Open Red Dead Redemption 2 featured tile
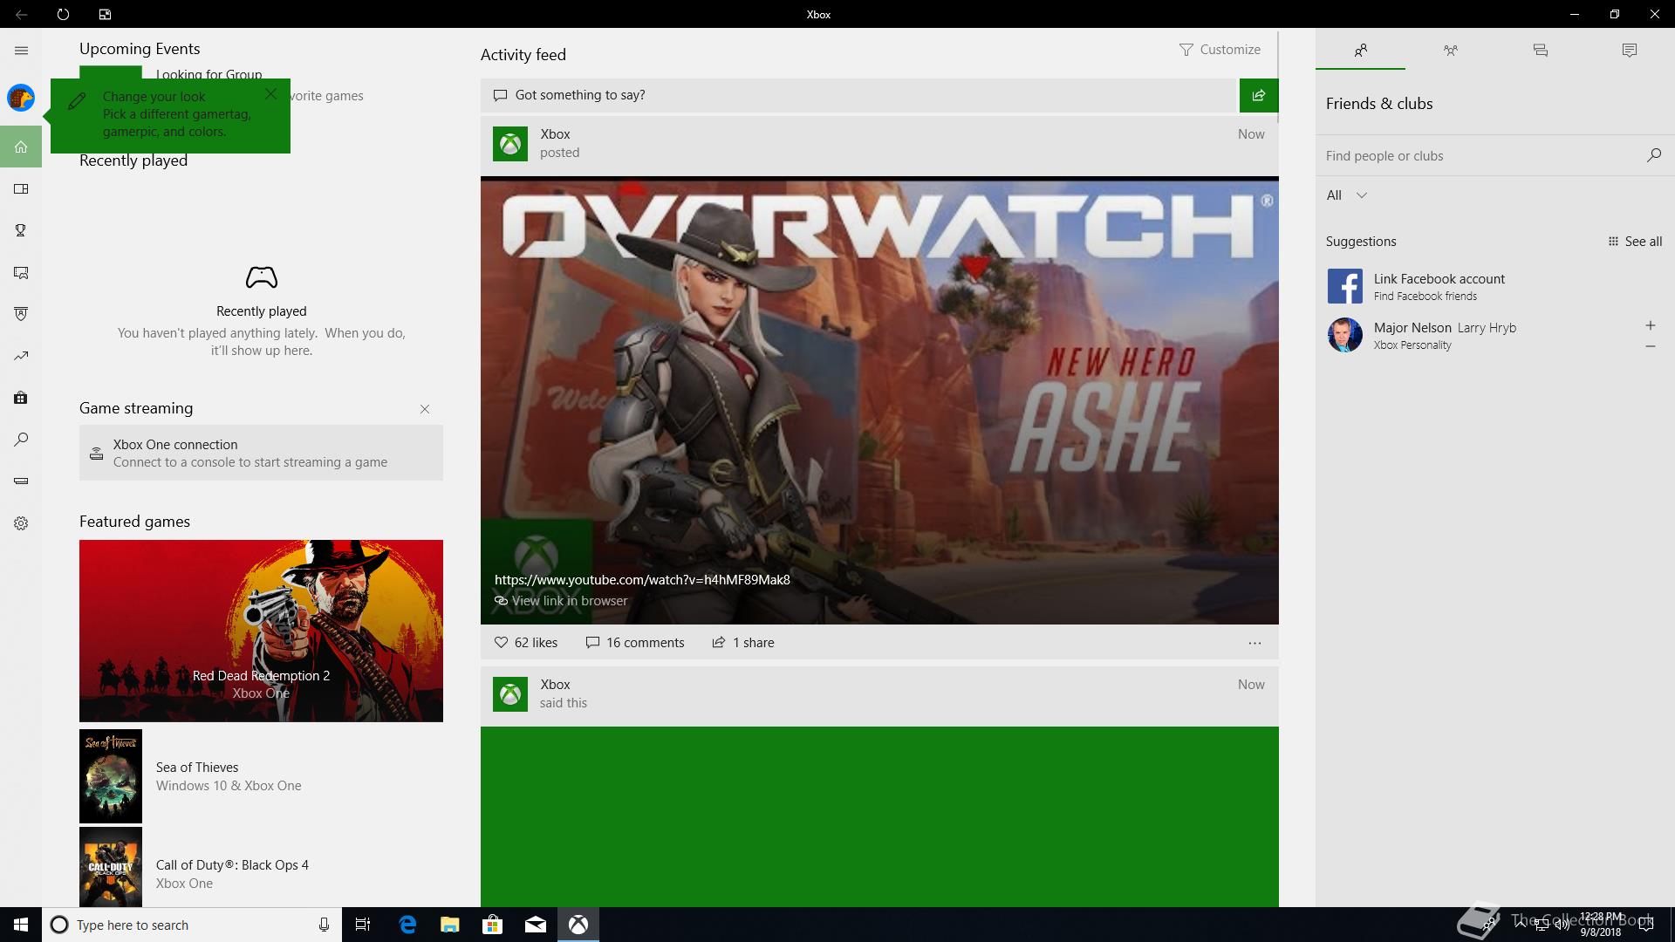The height and width of the screenshot is (942, 1675). pyautogui.click(x=261, y=631)
